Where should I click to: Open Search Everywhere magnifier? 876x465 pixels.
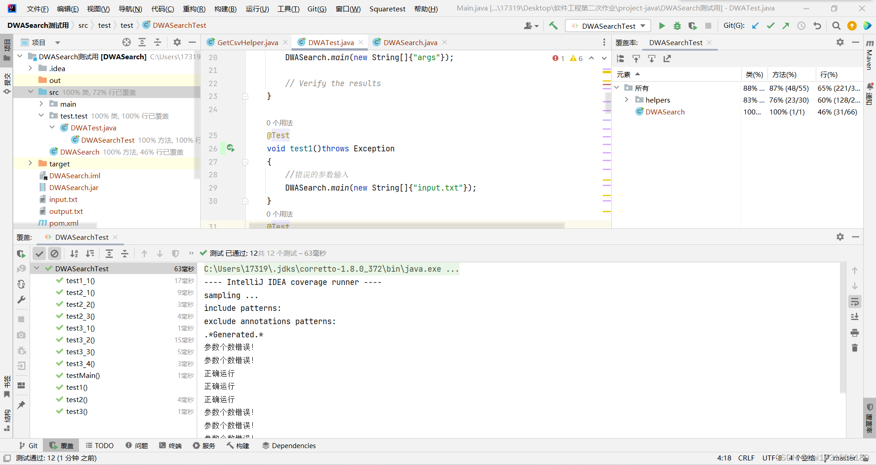click(x=836, y=26)
